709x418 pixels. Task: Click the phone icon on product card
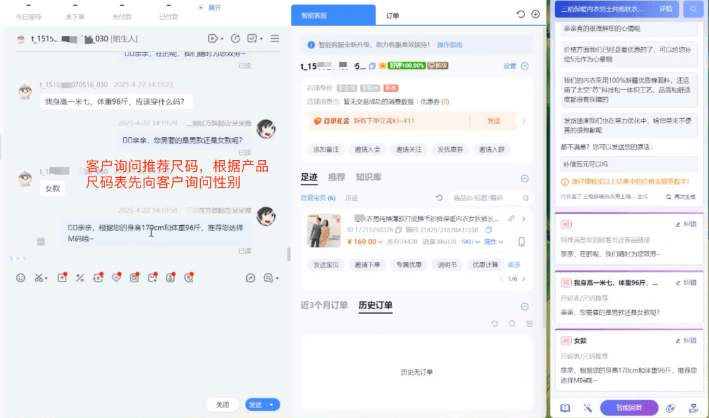522,241
